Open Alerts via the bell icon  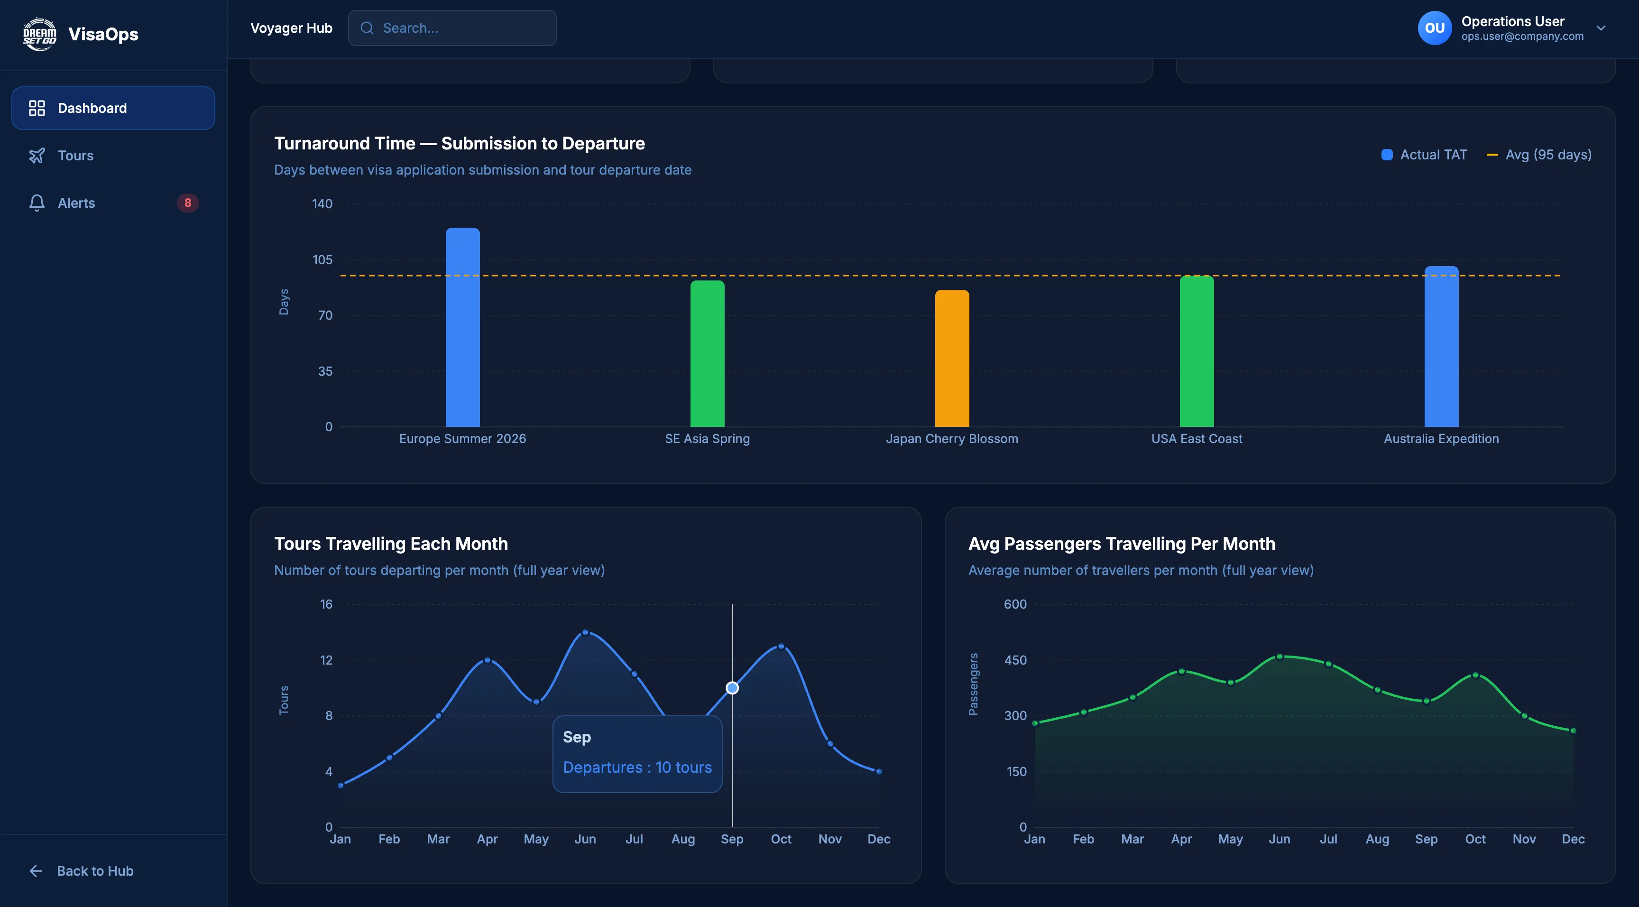(x=36, y=203)
